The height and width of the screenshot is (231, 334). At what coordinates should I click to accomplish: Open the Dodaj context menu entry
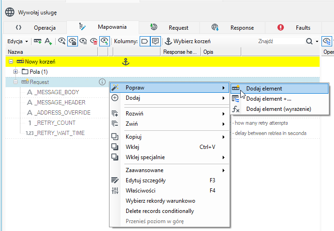[170, 98]
